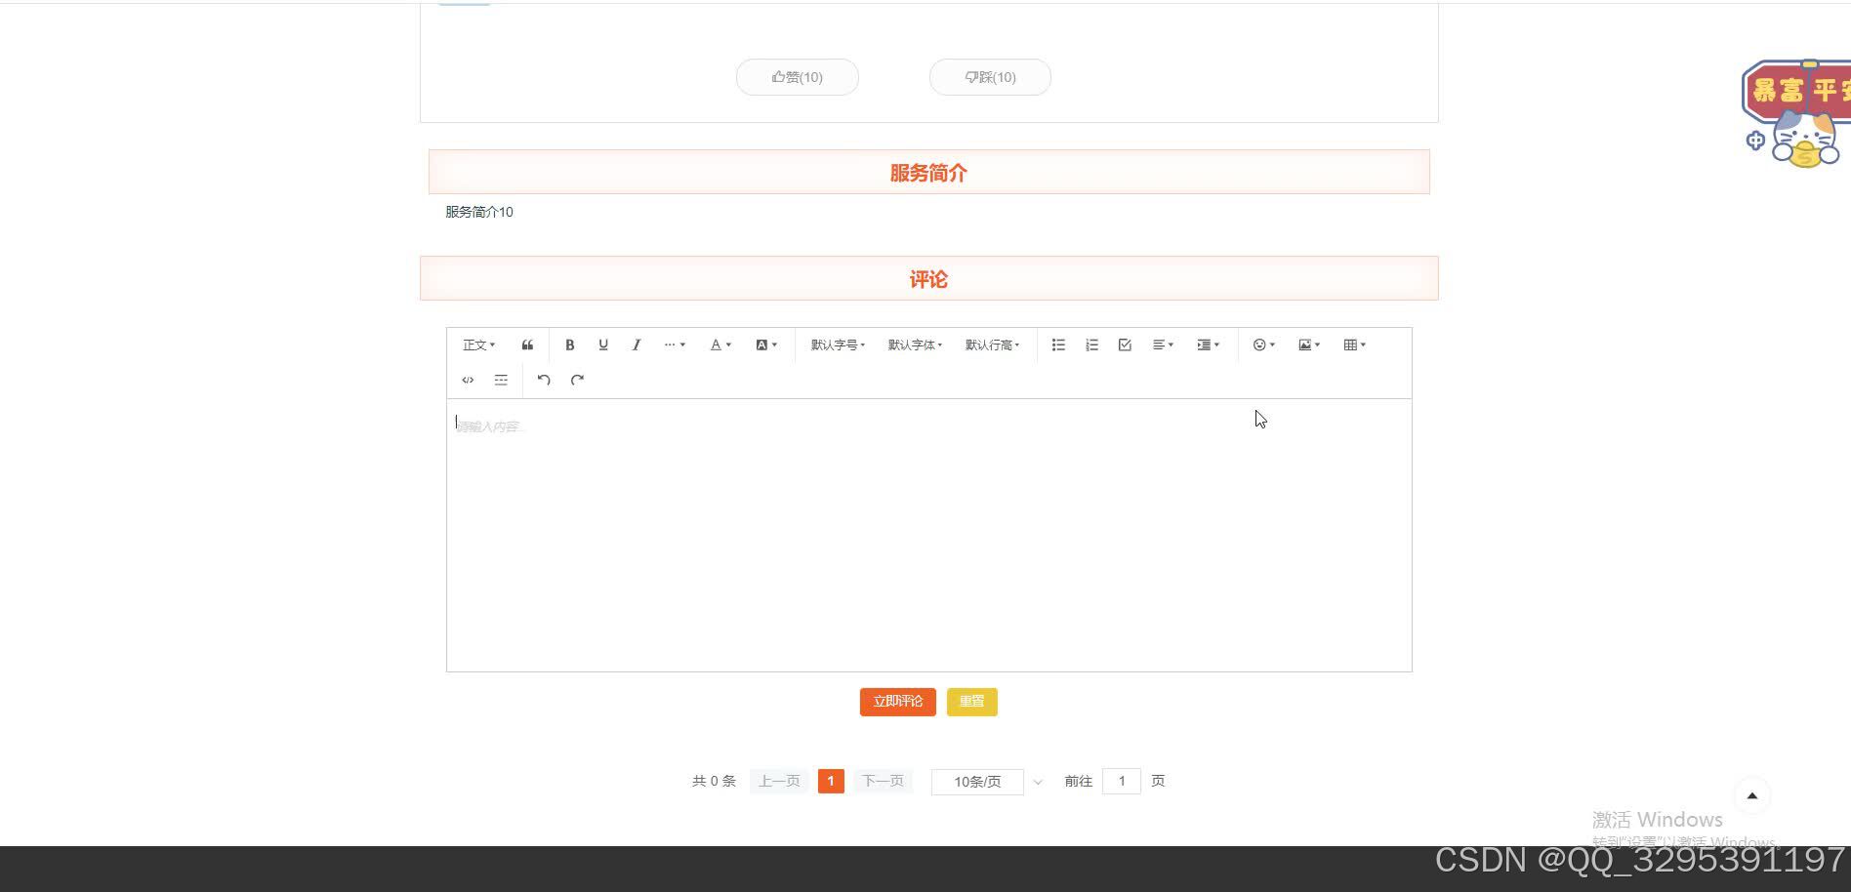The height and width of the screenshot is (892, 1851).
Task: Redo the last edit
Action: pos(577,380)
